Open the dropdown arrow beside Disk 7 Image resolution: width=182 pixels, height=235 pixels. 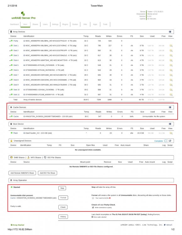[x=10, y=75]
